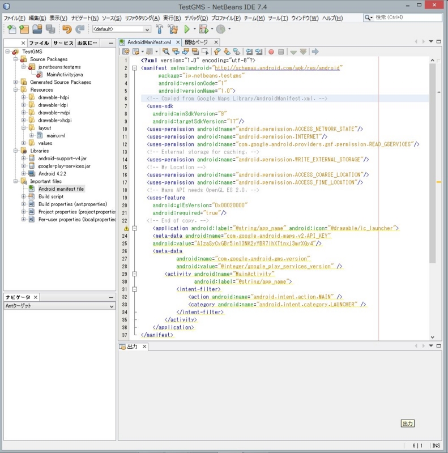This screenshot has height=453, width=448.
Task: Open the 編集(E) menu
Action: [x=37, y=18]
